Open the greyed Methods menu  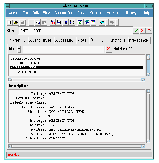click(x=113, y=13)
